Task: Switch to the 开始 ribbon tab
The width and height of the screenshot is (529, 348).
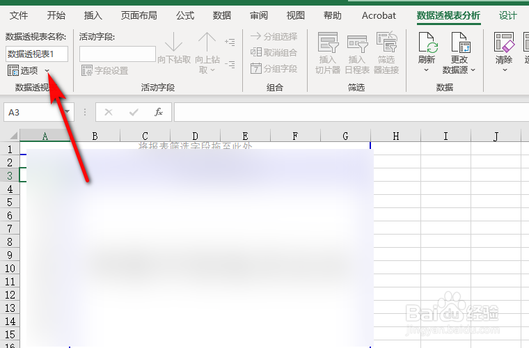Action: point(56,15)
